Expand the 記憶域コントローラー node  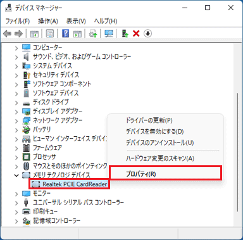[16, 221]
